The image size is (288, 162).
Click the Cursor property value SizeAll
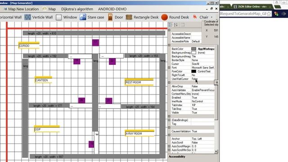click(x=203, y=64)
